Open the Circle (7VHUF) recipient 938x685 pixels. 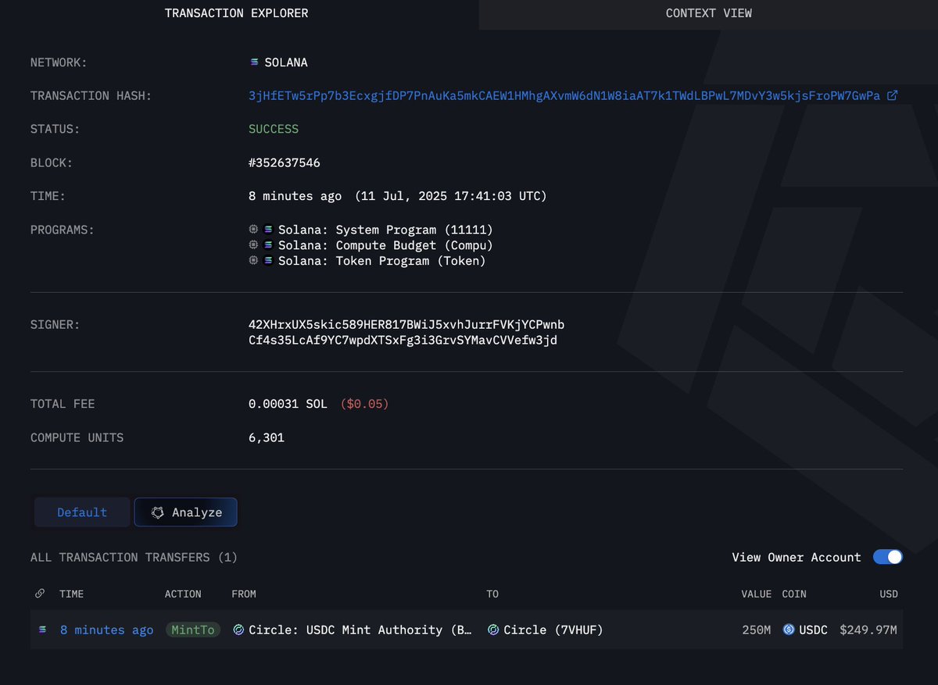tap(553, 630)
